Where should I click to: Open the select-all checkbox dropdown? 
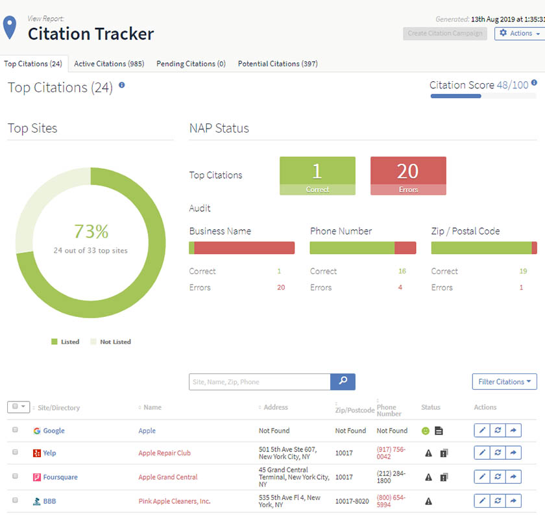point(18,407)
